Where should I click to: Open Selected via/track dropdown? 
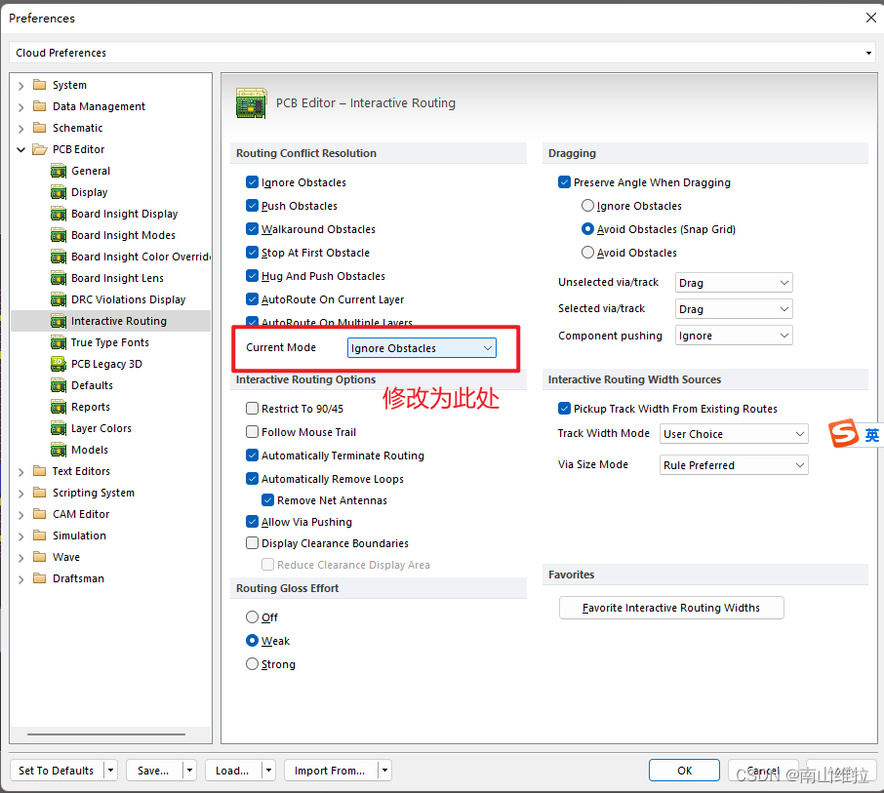[x=734, y=309]
